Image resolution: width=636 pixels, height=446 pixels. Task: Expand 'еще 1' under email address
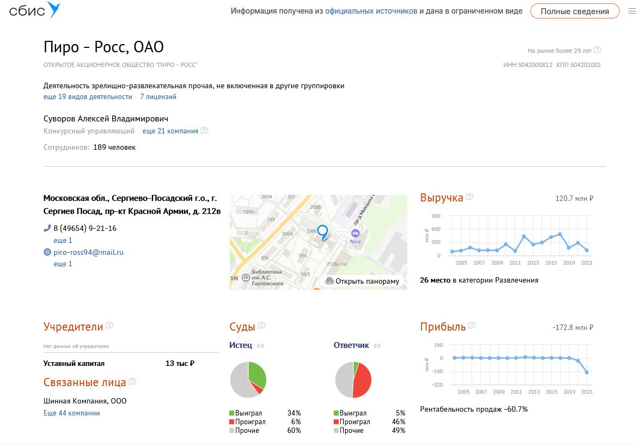click(x=63, y=264)
